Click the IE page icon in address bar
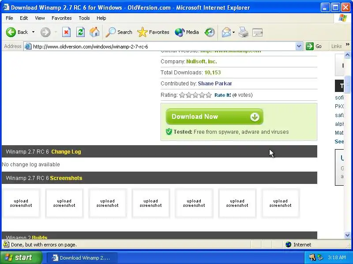The width and height of the screenshot is (353, 264). coord(28,47)
